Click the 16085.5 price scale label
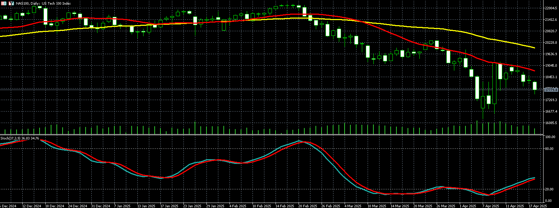The image size is (559, 208). point(551,123)
